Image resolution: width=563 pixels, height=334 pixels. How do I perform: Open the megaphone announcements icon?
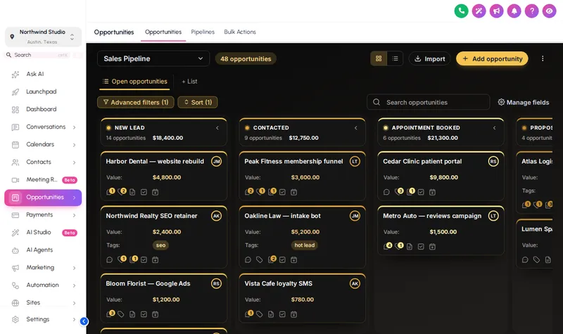coord(496,11)
